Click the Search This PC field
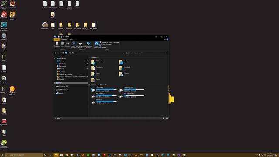The width and height of the screenshot is (279, 157). [x=148, y=53]
